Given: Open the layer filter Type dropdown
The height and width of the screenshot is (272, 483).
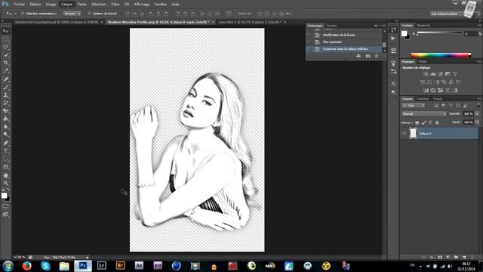Looking at the screenshot, I should (x=413, y=106).
